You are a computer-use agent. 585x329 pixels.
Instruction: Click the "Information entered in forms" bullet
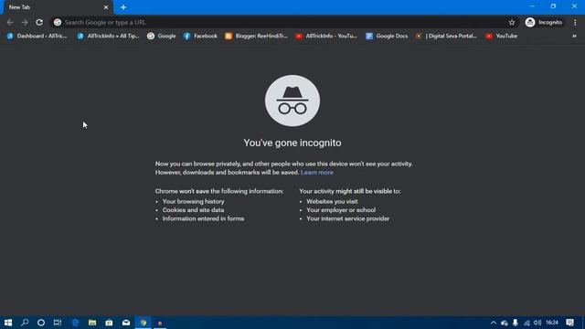pyautogui.click(x=203, y=218)
